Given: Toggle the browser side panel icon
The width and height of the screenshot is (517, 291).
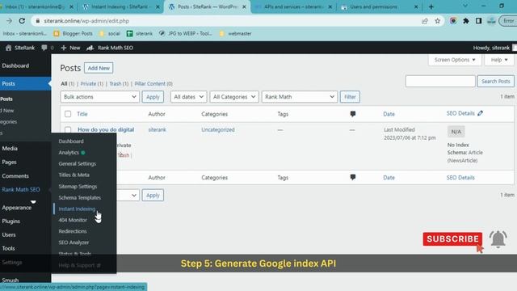Looking at the screenshot, I should 478,21.
